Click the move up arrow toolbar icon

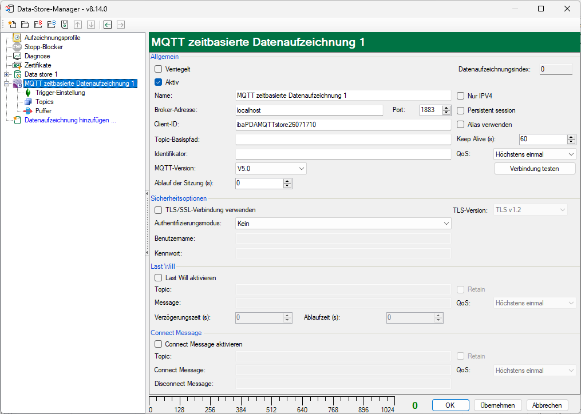[78, 25]
